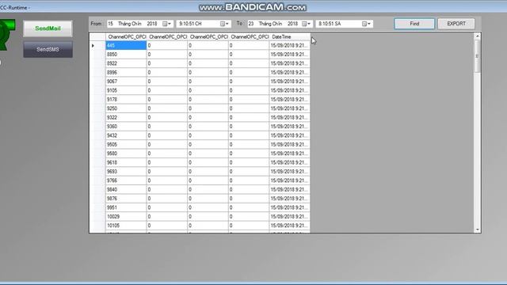Click the DateTime cell in row 8850
507x285 pixels.
[289, 55]
